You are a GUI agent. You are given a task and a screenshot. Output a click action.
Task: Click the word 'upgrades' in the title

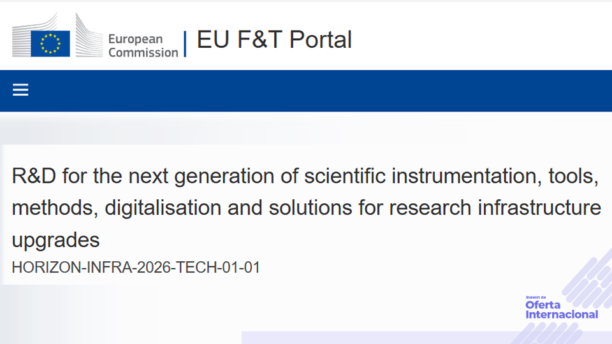pos(56,240)
